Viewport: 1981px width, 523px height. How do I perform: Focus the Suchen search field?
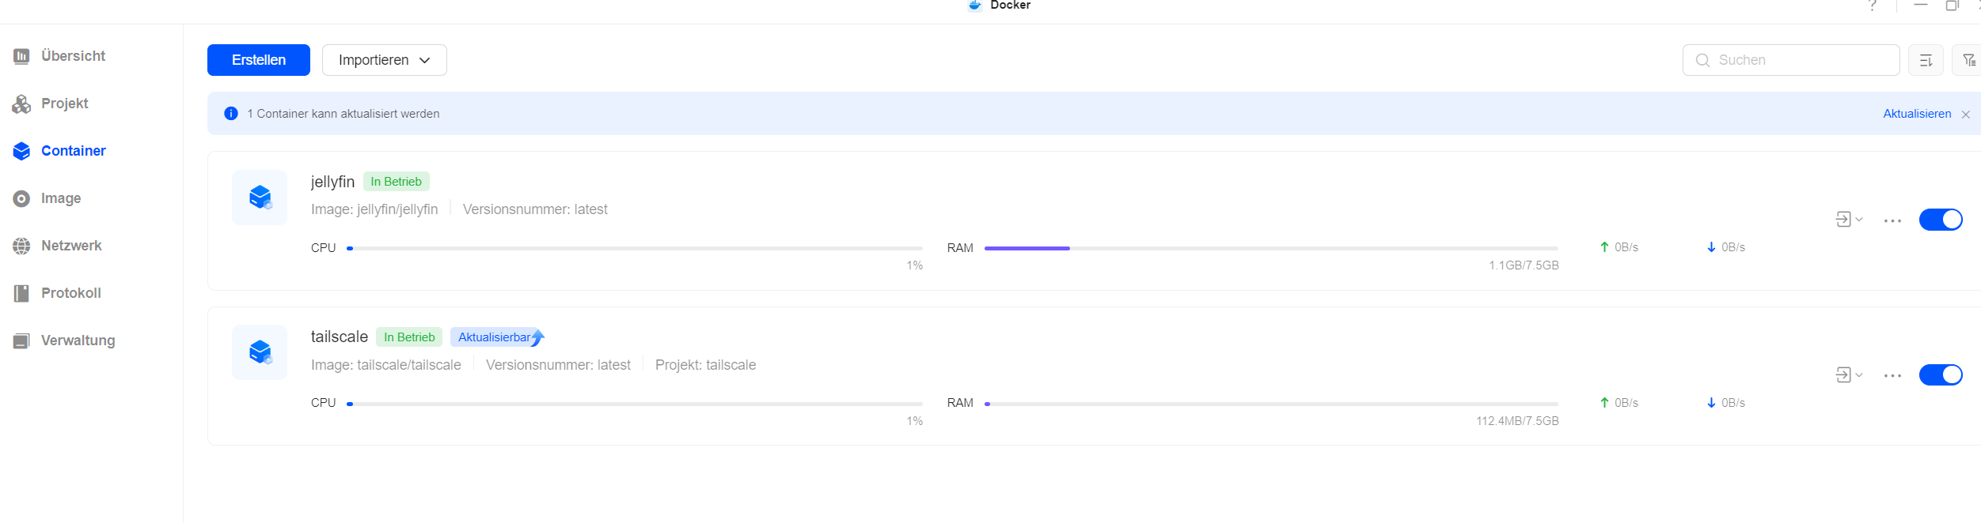pyautogui.click(x=1791, y=60)
